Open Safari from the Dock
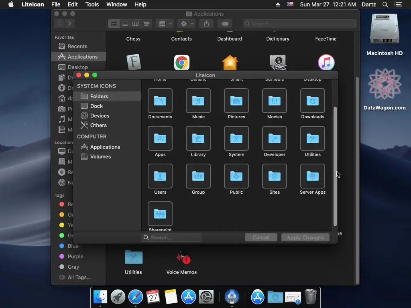The image size is (411, 308). click(136, 297)
